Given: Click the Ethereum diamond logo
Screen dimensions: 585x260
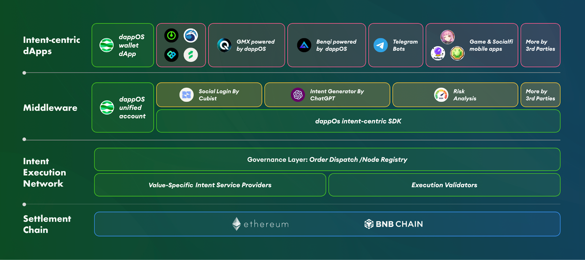Looking at the screenshot, I should pos(237,224).
